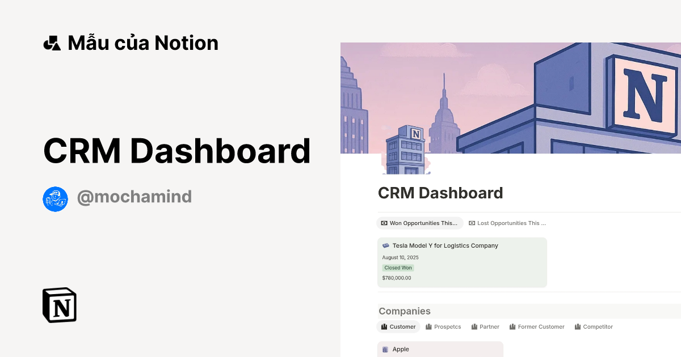Open the @mochamind creator link
The image size is (681, 357).
pos(134,196)
